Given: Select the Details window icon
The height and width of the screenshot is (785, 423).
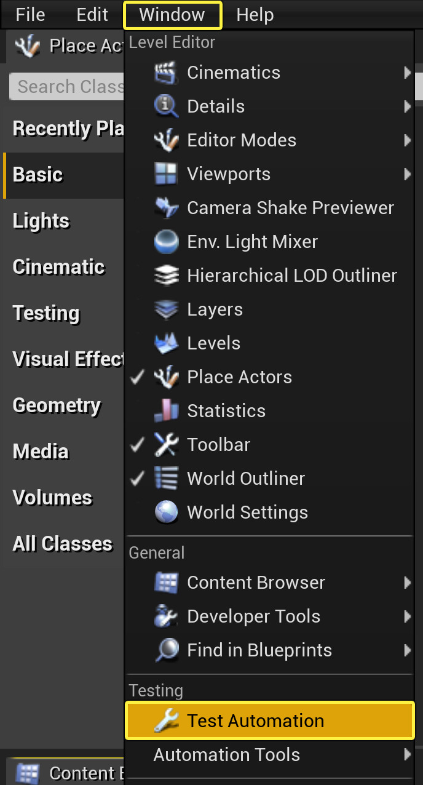Looking at the screenshot, I should (166, 106).
